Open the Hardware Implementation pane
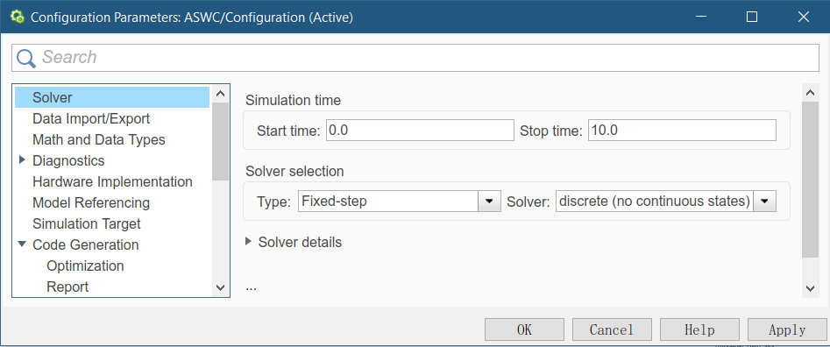830x347 pixels. (112, 181)
